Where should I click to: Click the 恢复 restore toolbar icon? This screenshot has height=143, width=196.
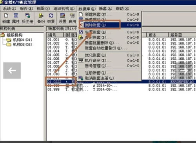[51, 18]
